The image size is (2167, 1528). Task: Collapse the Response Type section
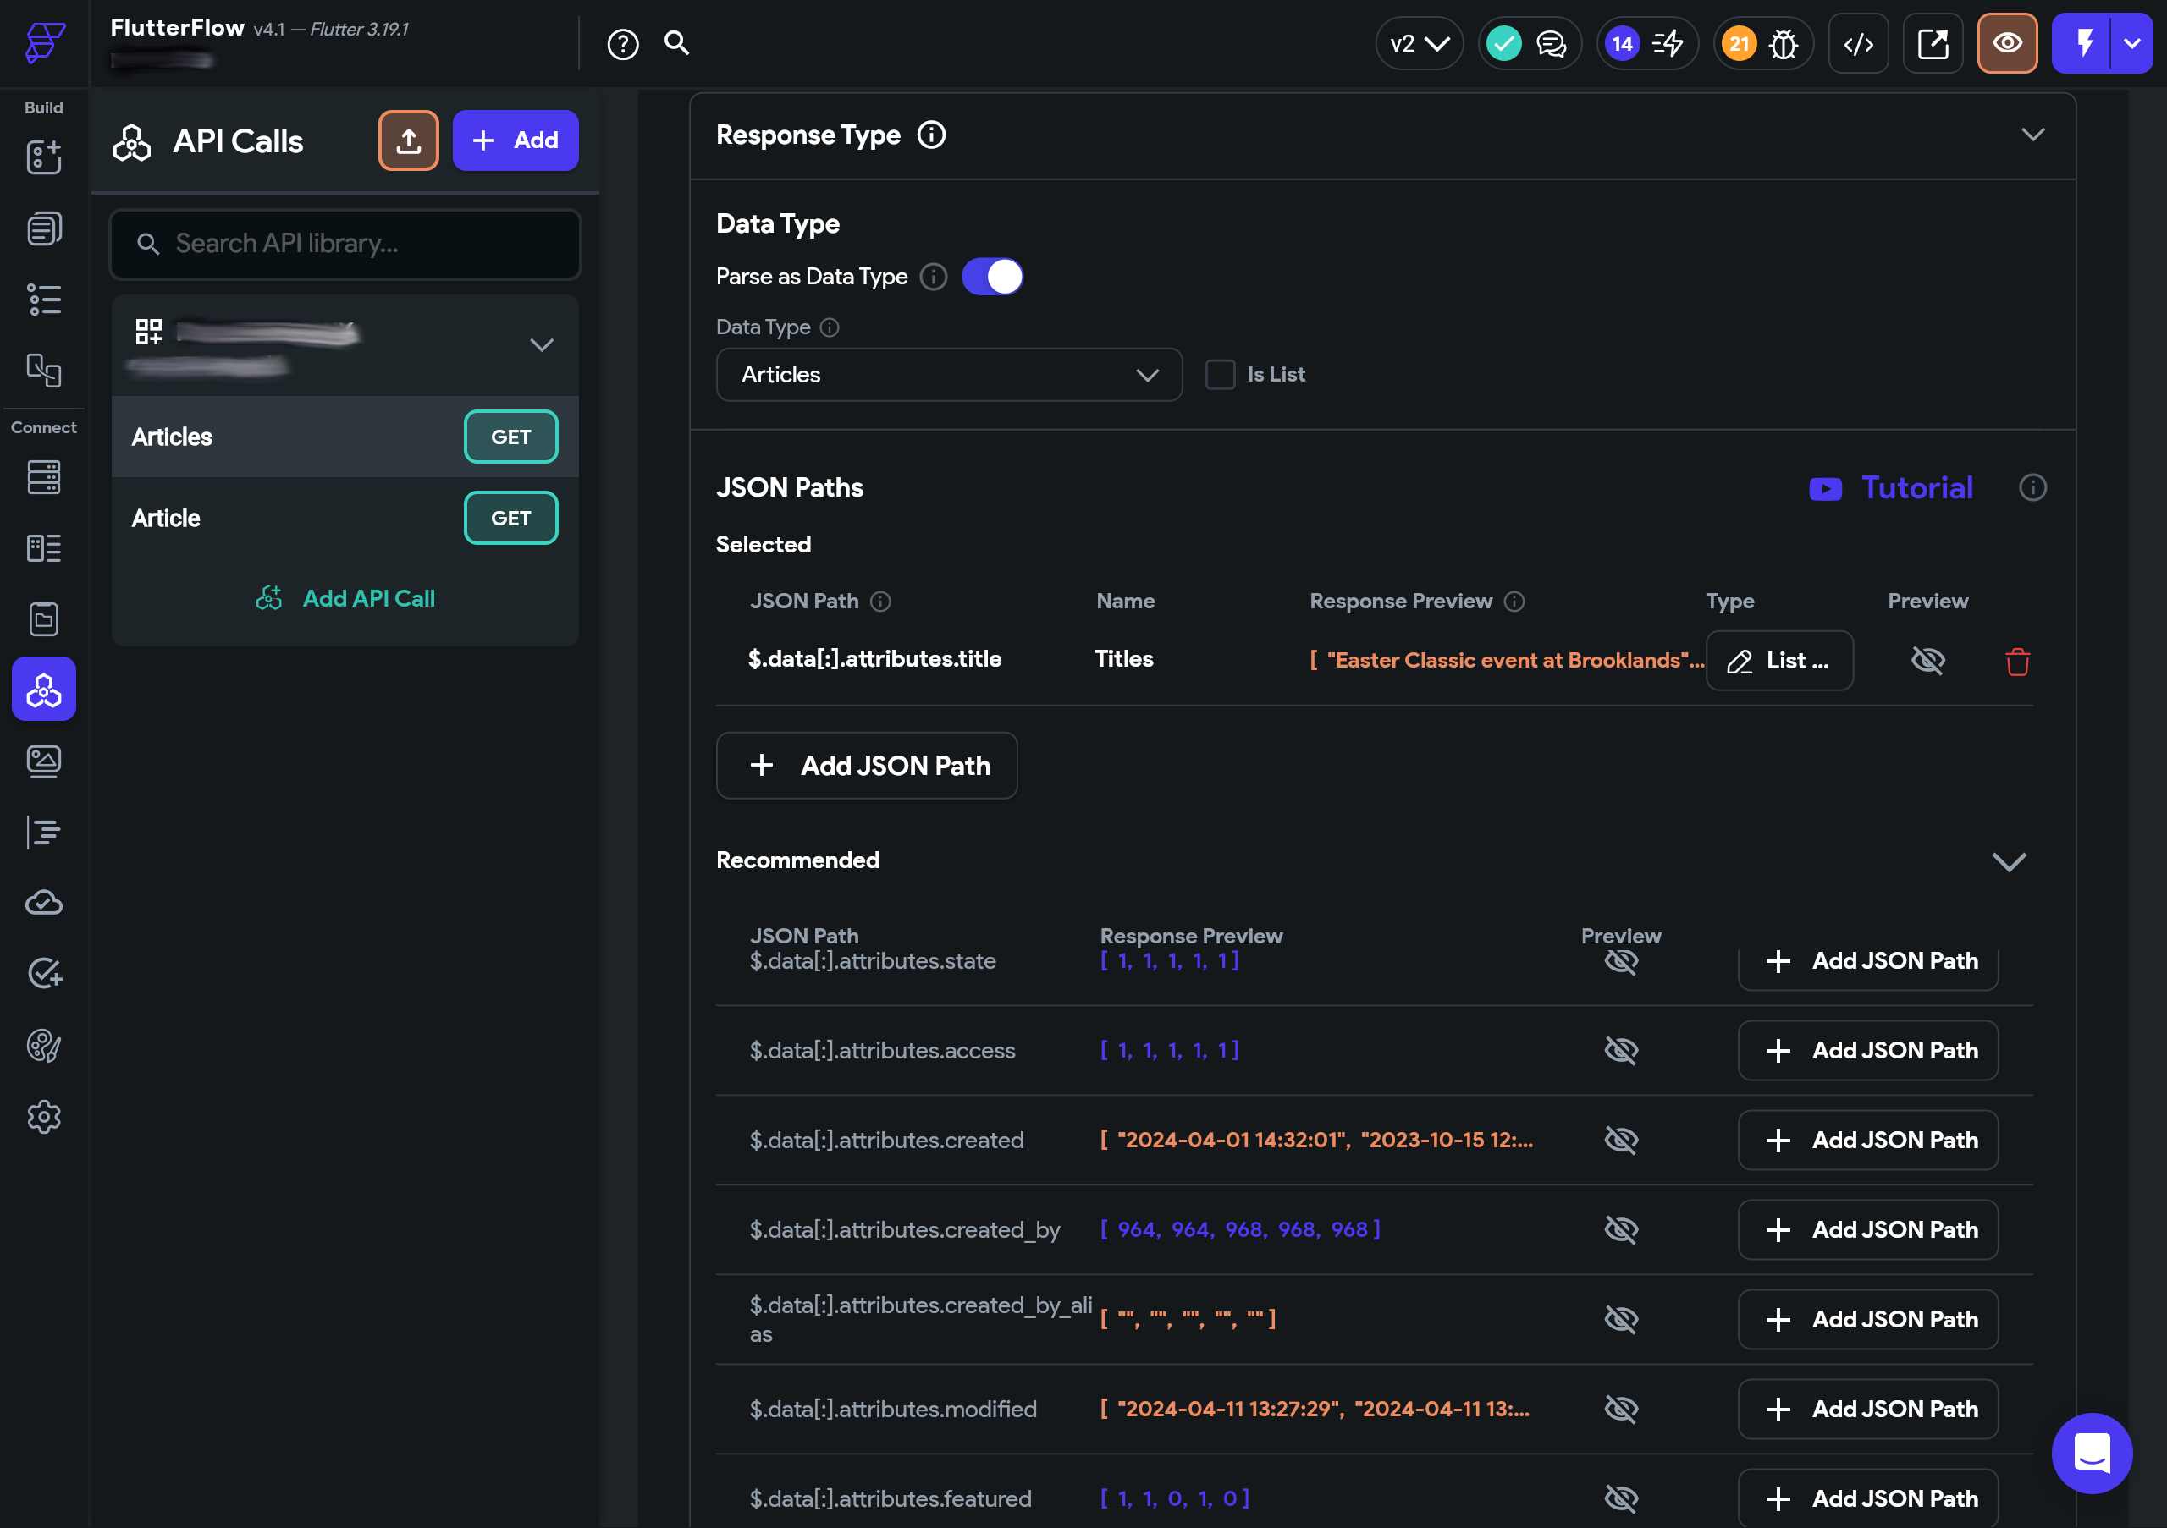(2032, 135)
